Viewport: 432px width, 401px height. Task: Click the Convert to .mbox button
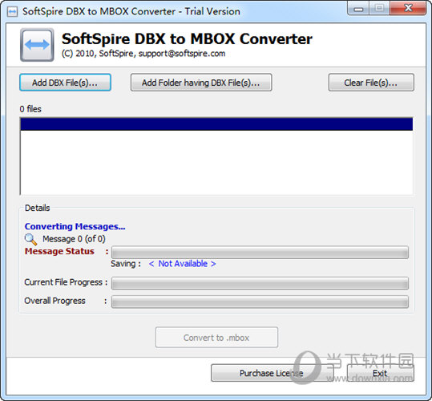click(x=216, y=338)
